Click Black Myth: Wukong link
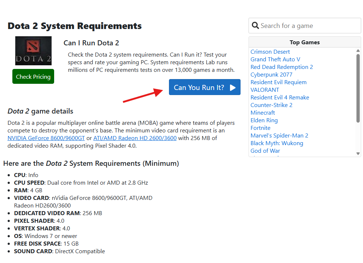The image size is (363, 263). (277, 143)
